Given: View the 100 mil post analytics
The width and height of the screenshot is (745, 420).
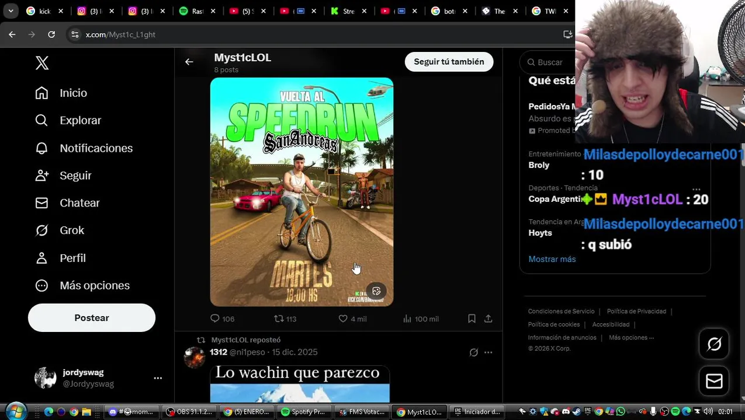Looking at the screenshot, I should [421, 318].
